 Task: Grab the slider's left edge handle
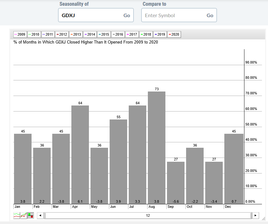(45, 215)
